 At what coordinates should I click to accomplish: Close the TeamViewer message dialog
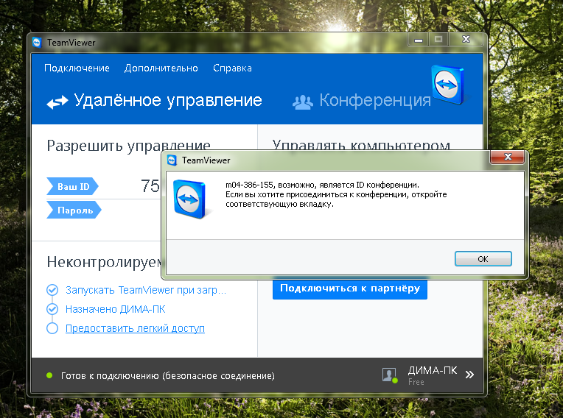(x=507, y=157)
